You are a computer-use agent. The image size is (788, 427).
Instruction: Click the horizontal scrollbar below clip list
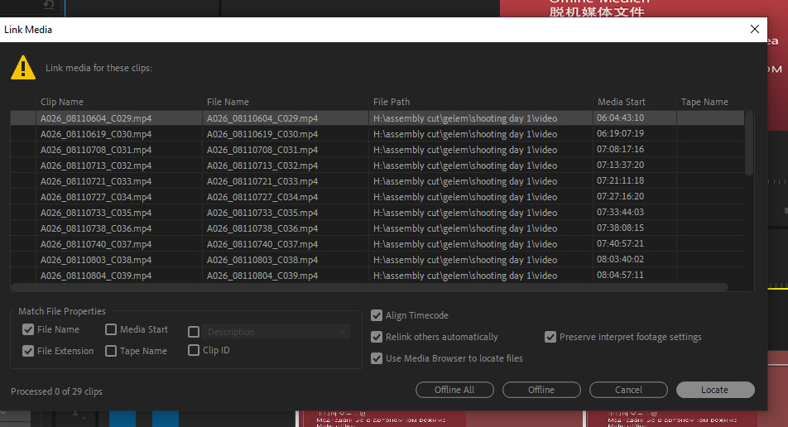(372, 287)
